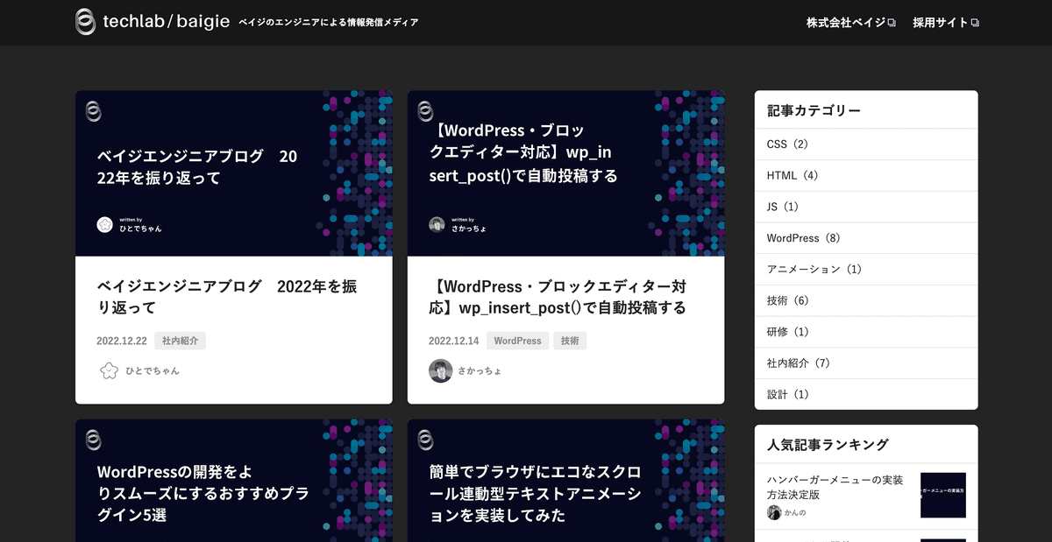Viewport: 1052px width, 542px height.
Task: Select the CSS (2) category
Action: 787,144
